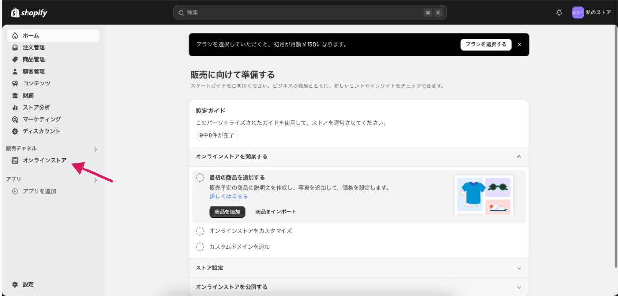The image size is (618, 296).
Task: Click the 財務 bank icon
Action: [x=15, y=96]
